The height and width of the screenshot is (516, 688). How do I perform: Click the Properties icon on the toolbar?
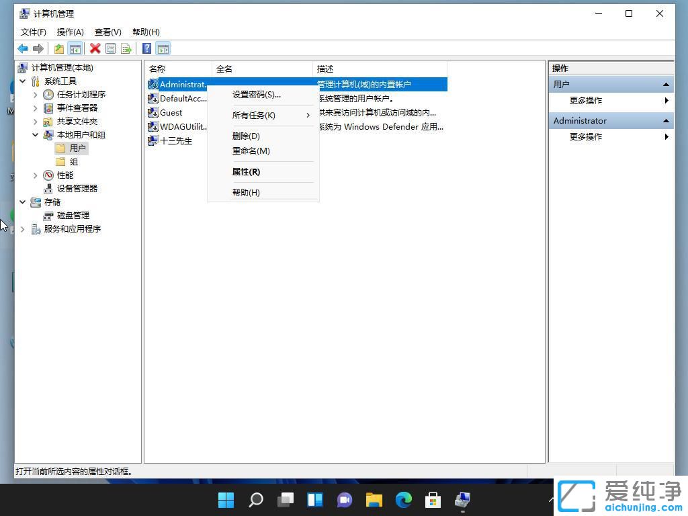[110, 48]
